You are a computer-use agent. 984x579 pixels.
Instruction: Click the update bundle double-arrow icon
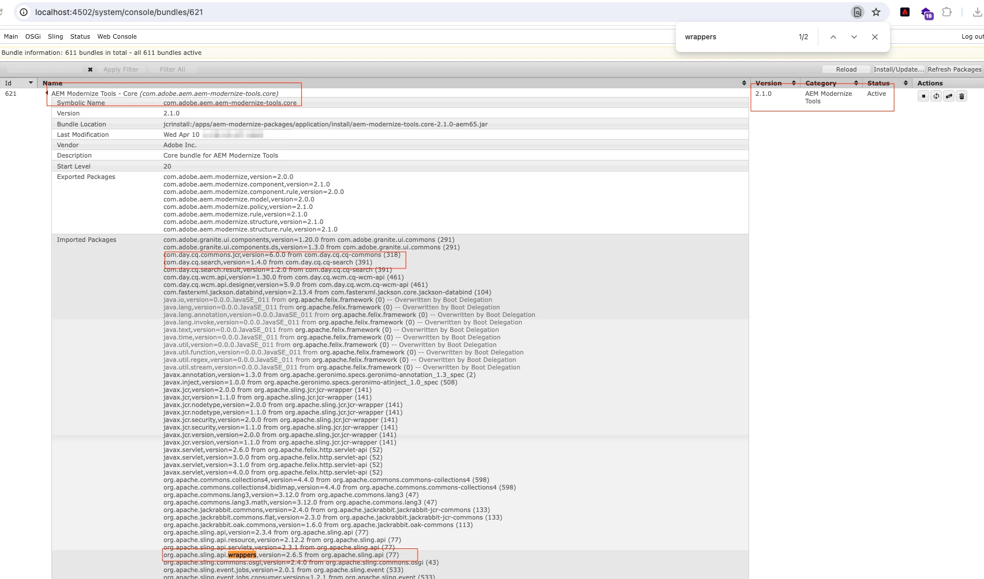point(949,96)
